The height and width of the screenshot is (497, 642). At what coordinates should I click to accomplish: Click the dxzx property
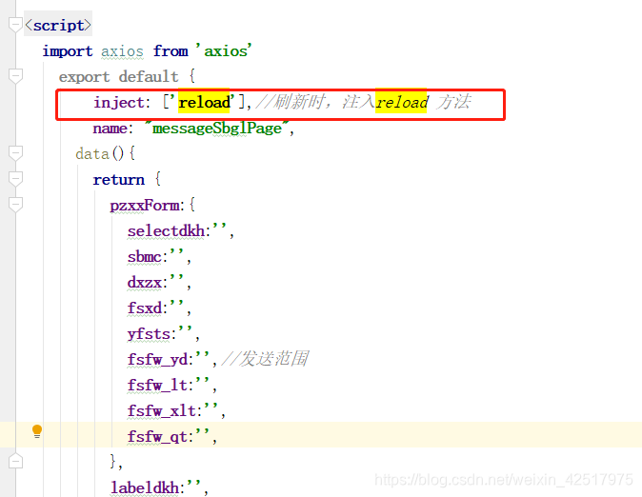(x=145, y=283)
